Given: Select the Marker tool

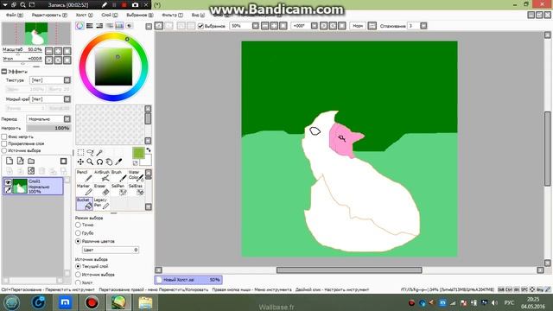Looking at the screenshot, I should pyautogui.click(x=85, y=189).
